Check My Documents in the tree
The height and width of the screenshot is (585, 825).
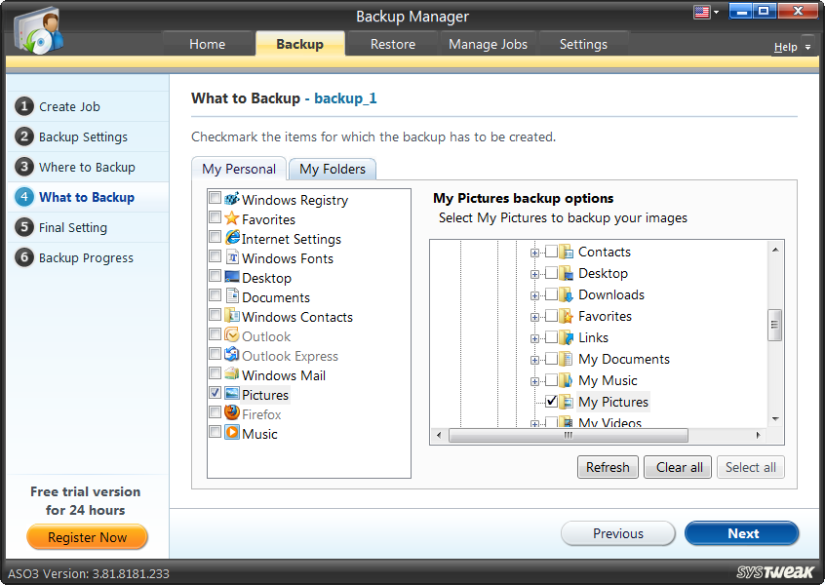coord(554,359)
